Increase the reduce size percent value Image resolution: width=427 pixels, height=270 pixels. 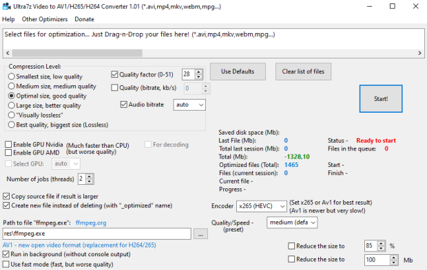[x=382, y=243]
